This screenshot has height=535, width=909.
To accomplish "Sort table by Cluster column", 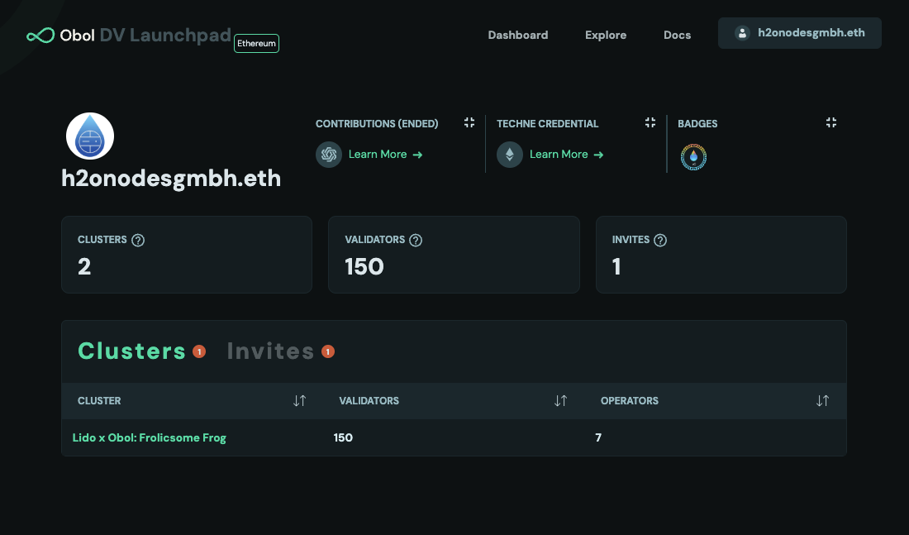I will point(299,400).
